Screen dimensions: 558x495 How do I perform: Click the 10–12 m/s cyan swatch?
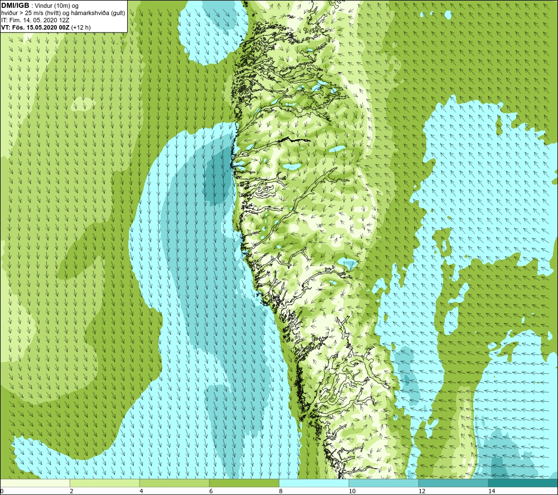click(384, 483)
